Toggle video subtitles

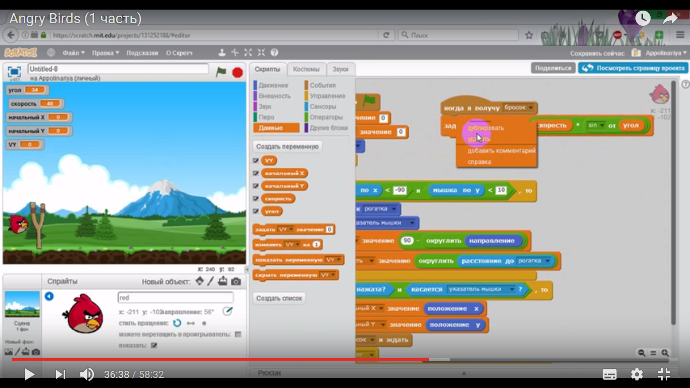[x=610, y=374]
